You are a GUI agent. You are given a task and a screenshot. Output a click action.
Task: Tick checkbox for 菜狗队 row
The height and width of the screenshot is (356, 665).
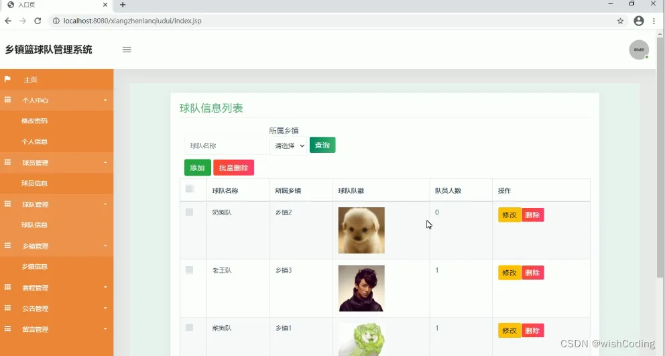pos(190,328)
